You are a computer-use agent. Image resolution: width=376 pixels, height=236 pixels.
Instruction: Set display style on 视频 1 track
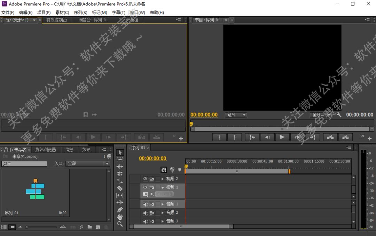(x=145, y=194)
